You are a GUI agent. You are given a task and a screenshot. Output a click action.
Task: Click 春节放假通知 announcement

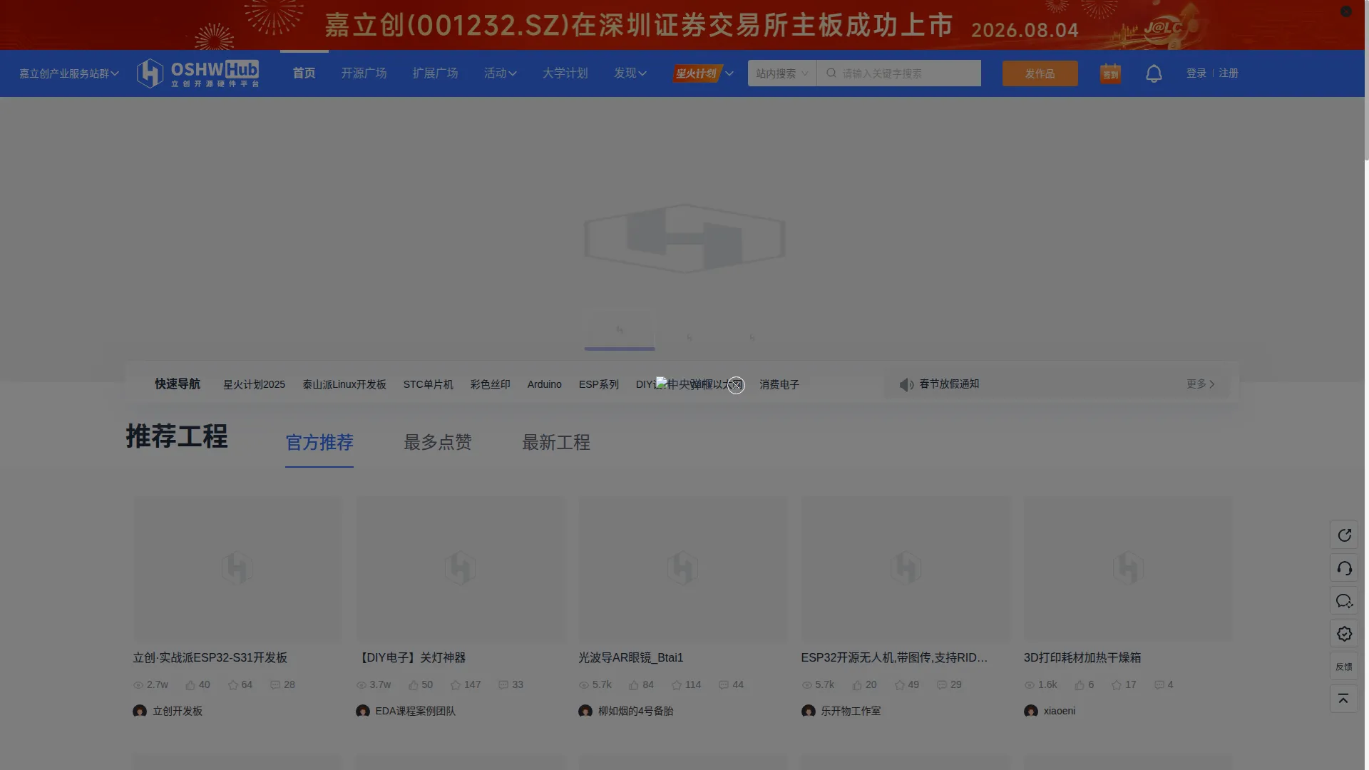click(x=949, y=384)
